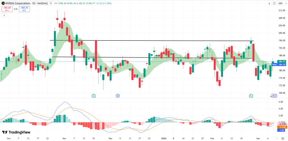Screen dimensions: 288x141
Task: Click the purple lightning marker beside the March D
Action: (273, 96)
